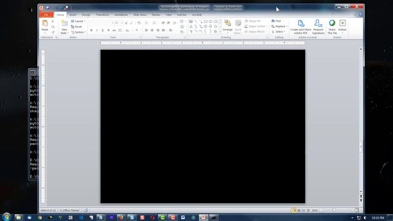Select the triangle shape
The image size is (393, 221).
(x=191, y=26)
